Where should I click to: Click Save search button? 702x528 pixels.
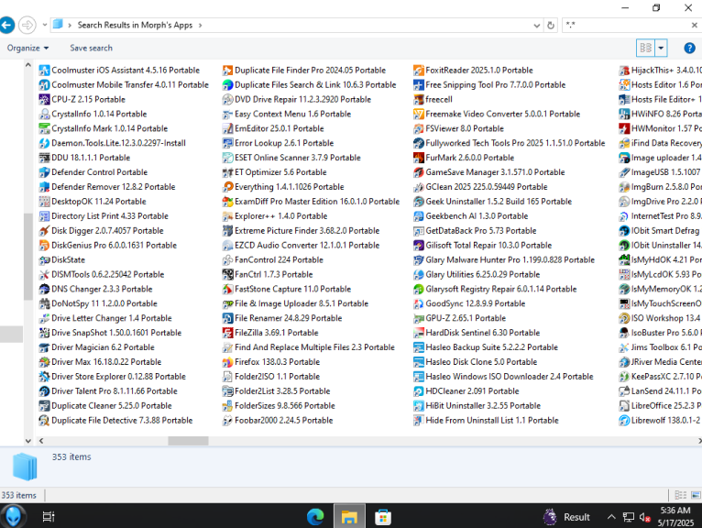[91, 48]
